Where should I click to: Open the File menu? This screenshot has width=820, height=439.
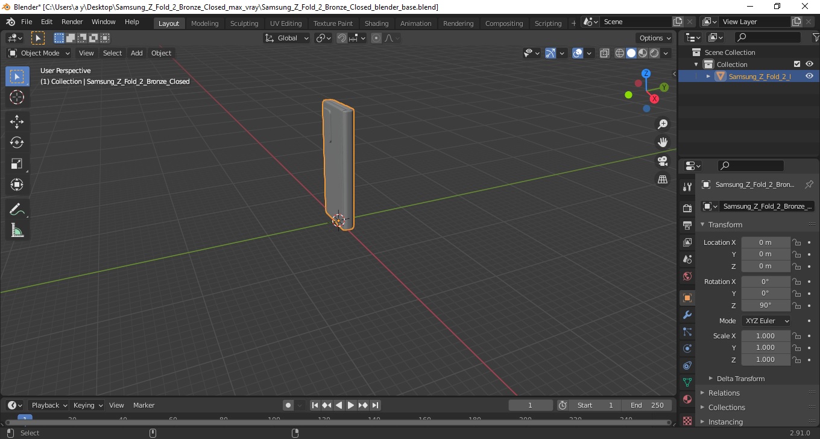[x=27, y=22]
